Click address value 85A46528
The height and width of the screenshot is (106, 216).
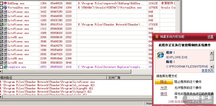point(56,3)
